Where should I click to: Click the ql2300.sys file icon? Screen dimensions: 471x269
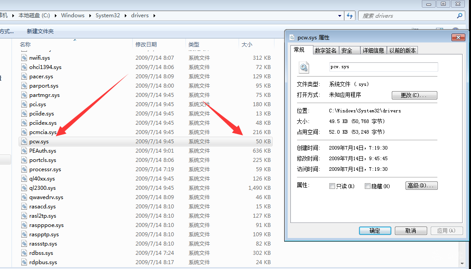(x=24, y=188)
